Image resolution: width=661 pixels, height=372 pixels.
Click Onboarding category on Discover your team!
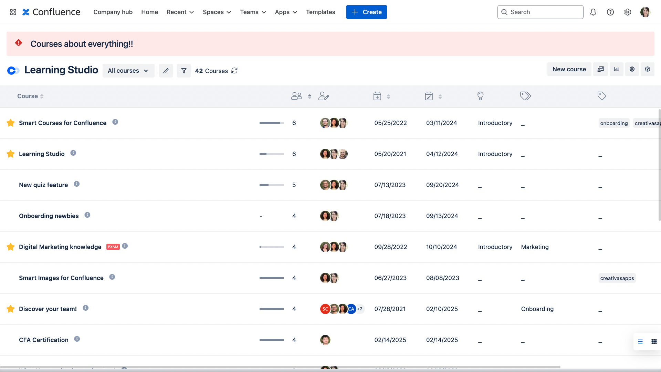pos(537,309)
